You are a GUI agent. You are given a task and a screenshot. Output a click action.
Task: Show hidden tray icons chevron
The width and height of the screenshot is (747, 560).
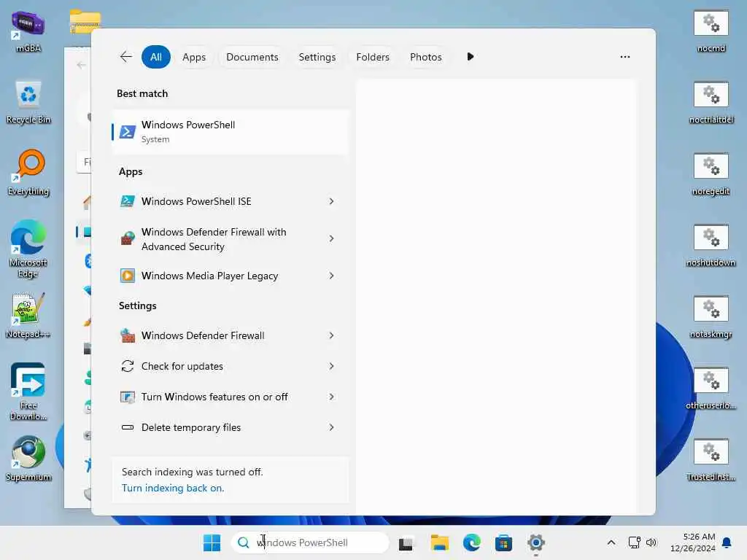[611, 542]
